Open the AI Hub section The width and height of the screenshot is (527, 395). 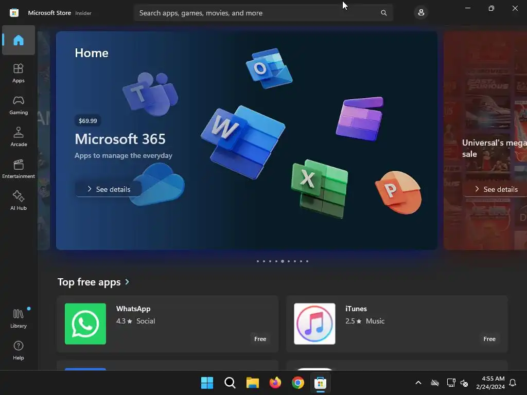coord(19,201)
